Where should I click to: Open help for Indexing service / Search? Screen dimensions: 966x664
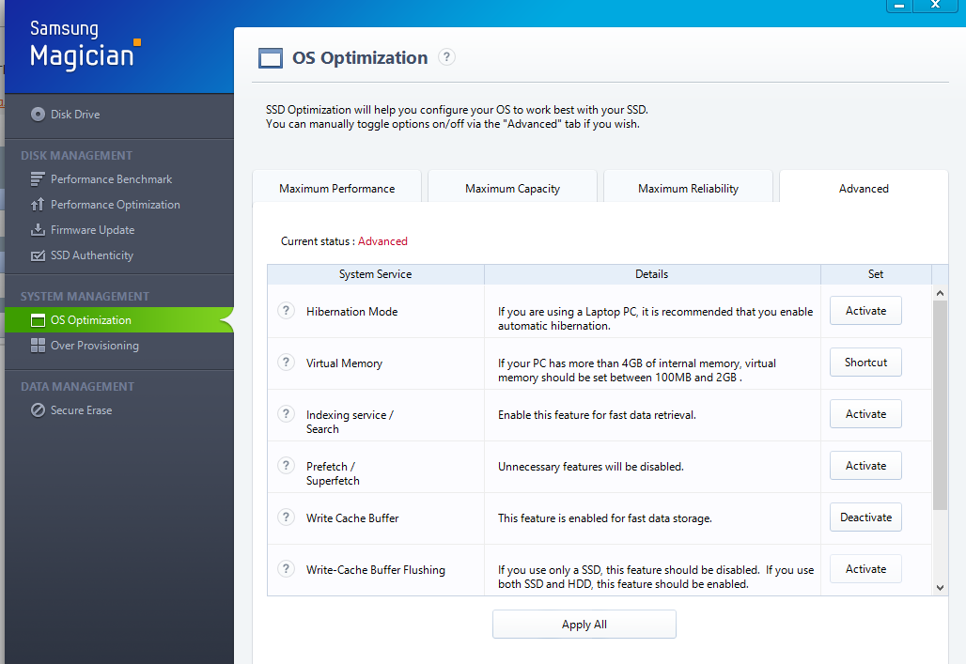(x=286, y=414)
